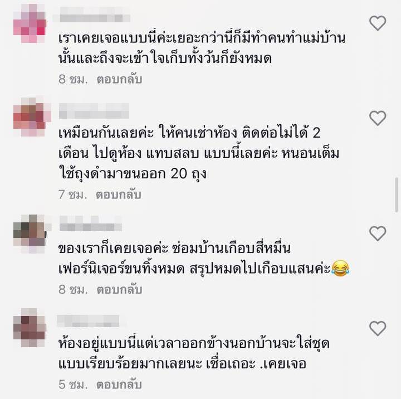Open the grey-brown avatar of the third commenter

click(x=31, y=234)
